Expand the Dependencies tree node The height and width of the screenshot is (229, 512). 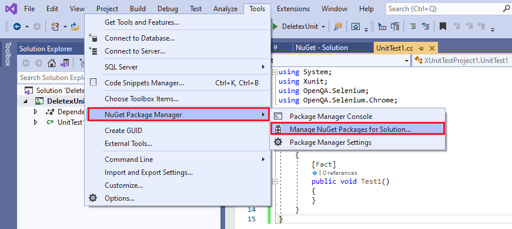point(36,112)
